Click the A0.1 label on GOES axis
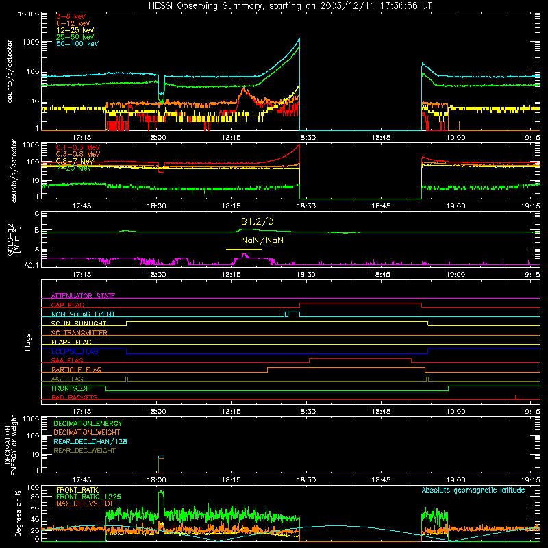The height and width of the screenshot is (548, 548). pyautogui.click(x=32, y=265)
